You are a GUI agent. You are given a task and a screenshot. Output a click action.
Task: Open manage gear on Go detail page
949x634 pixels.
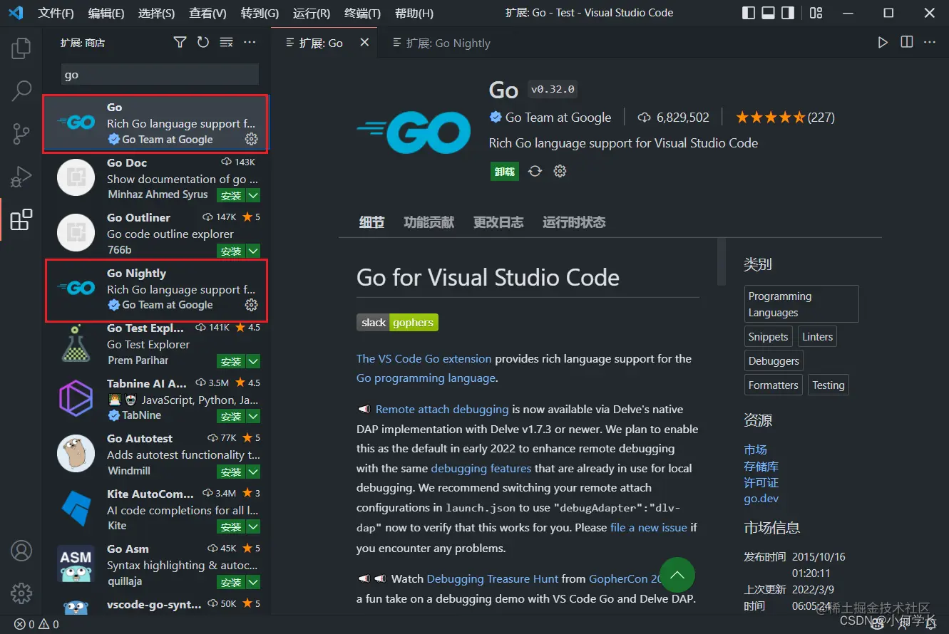pyautogui.click(x=560, y=171)
